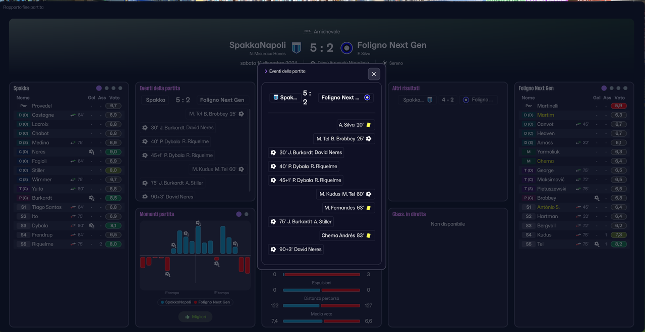Click the Migliori button
The width and height of the screenshot is (645, 332).
195,317
